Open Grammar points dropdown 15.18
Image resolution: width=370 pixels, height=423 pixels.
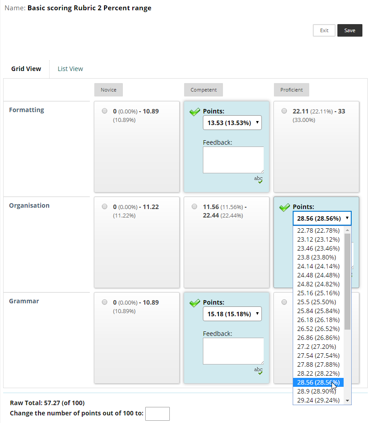click(x=232, y=314)
